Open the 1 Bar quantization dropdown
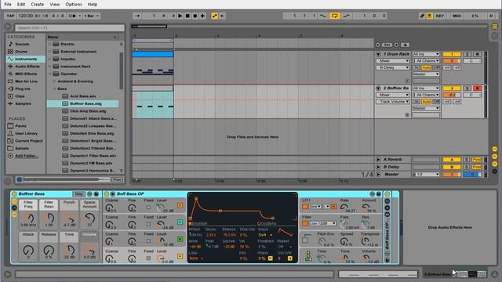This screenshot has width=502, height=282. tap(92, 16)
